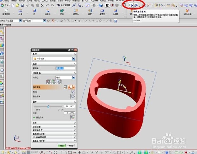Screen dimensions: 197x154
Task: Click the Undo arrow icon
Action: [x=48, y=5]
